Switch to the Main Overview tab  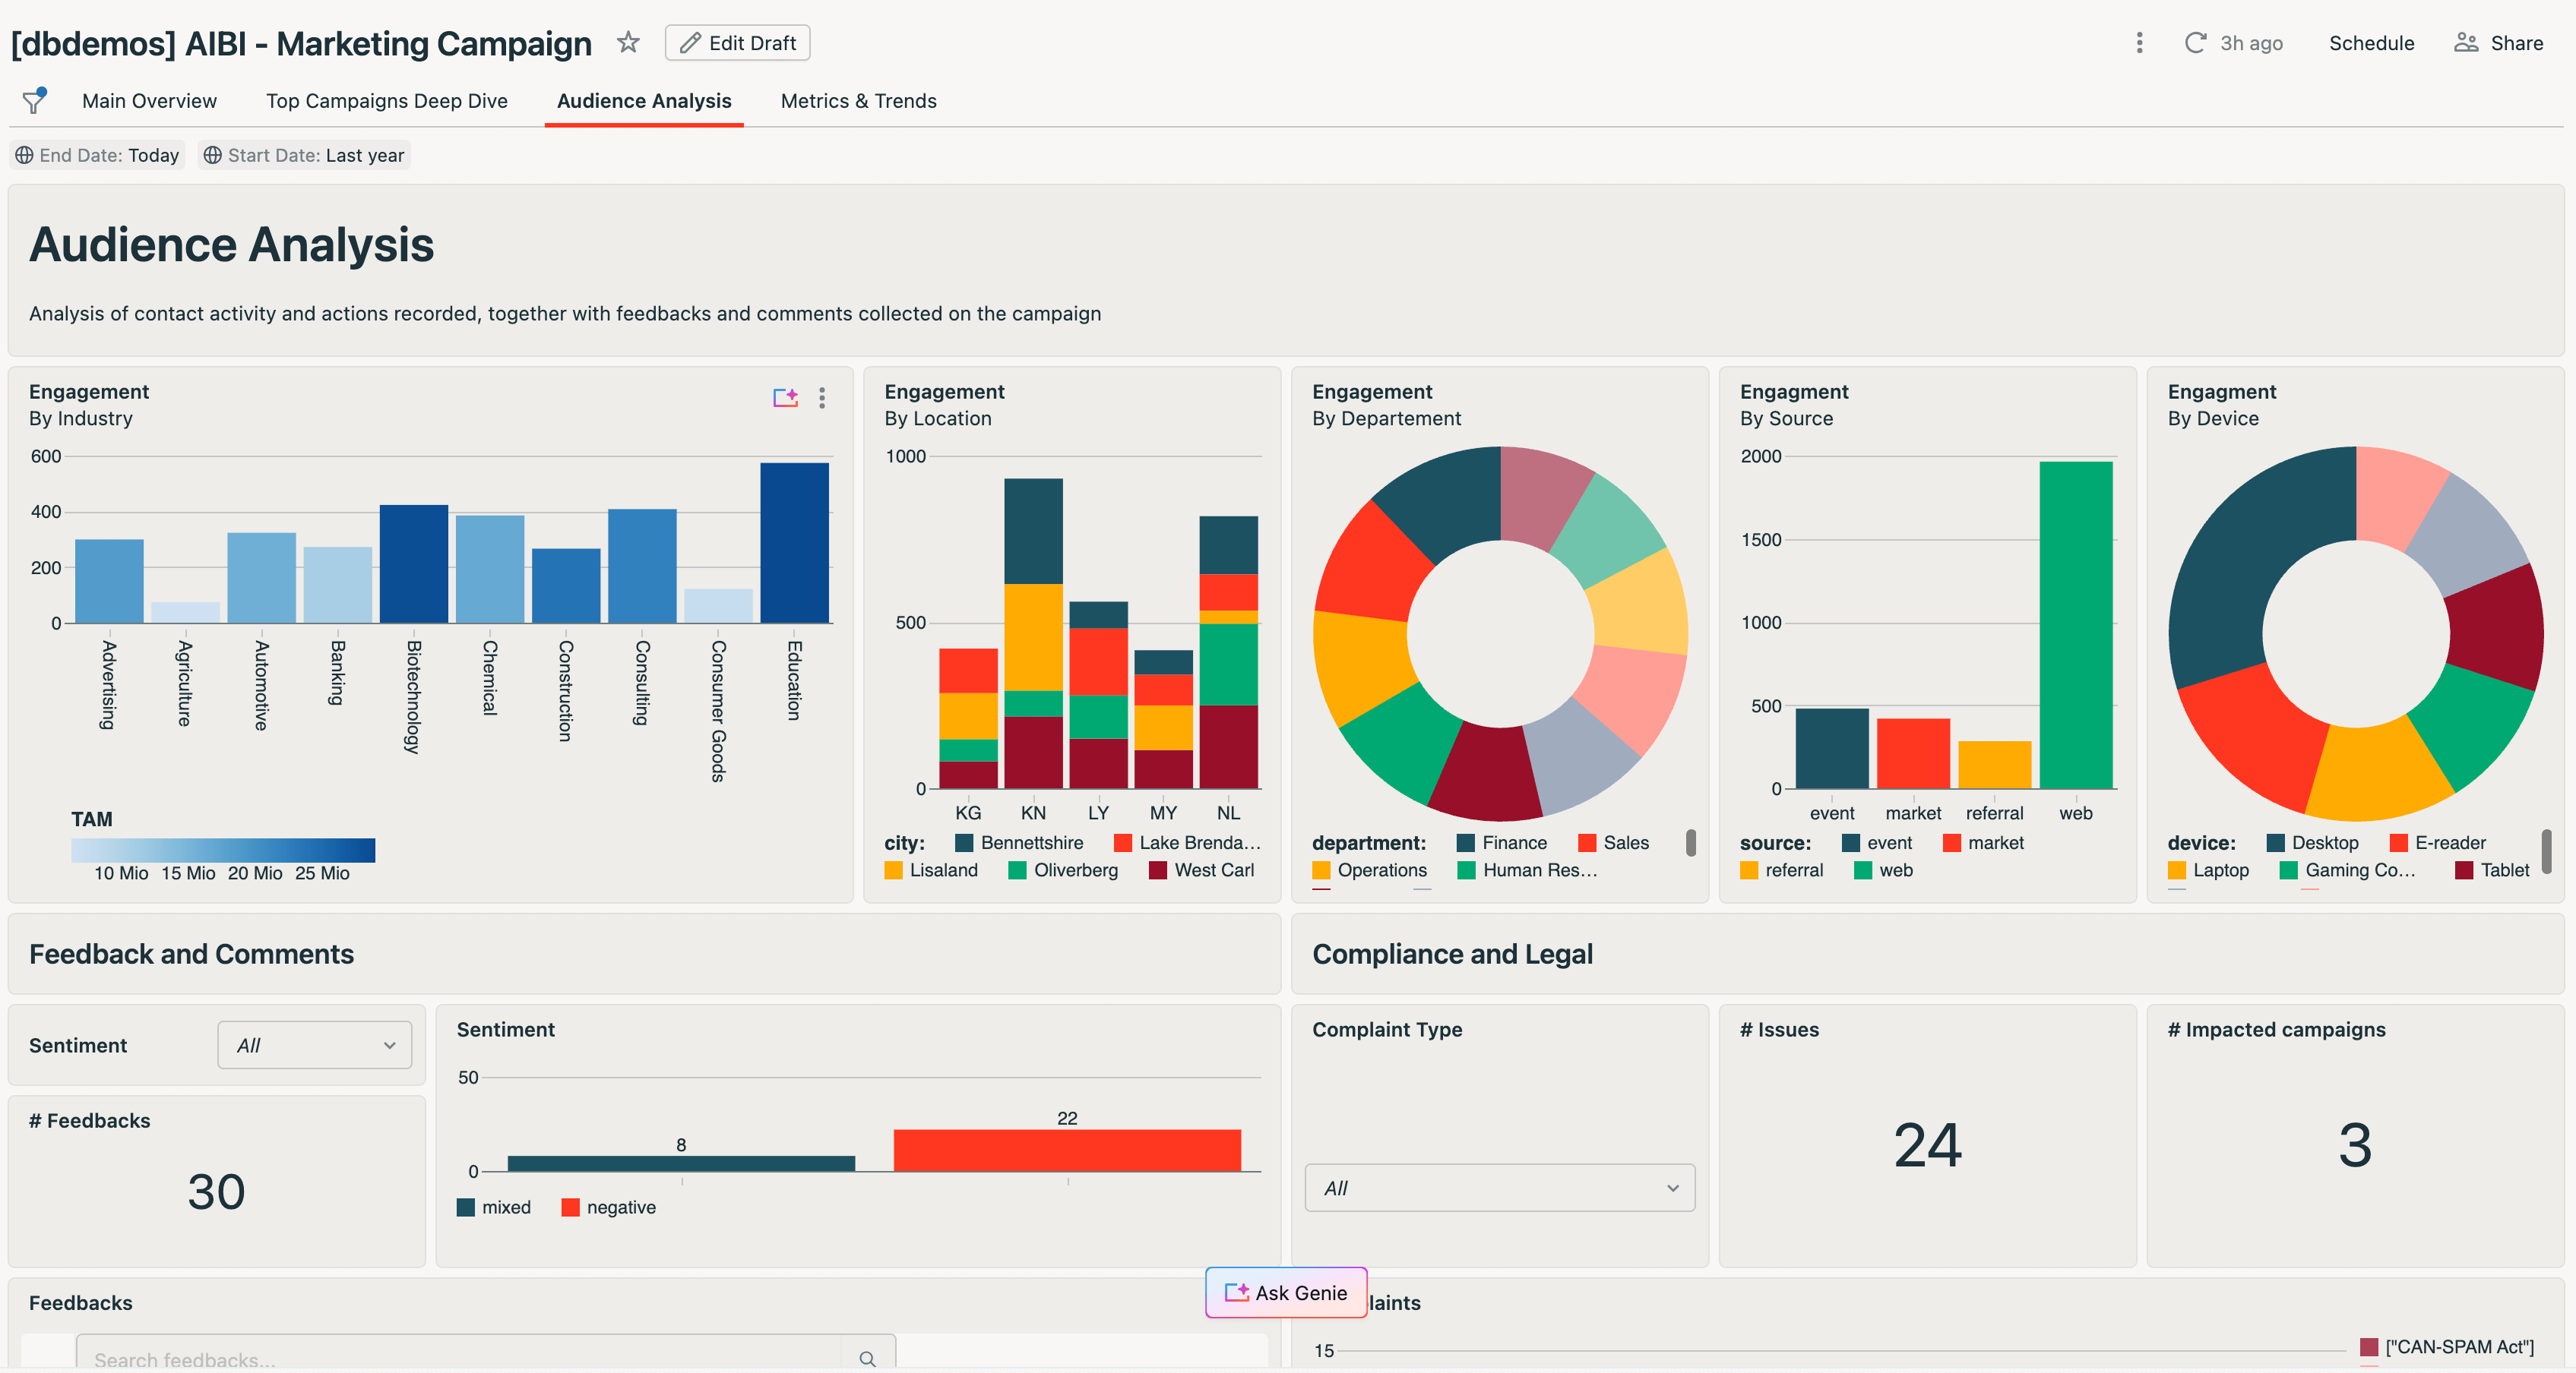click(x=149, y=100)
